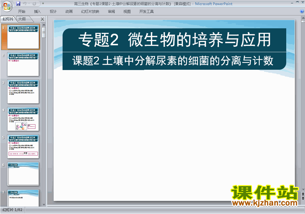
Task: Open the Customize Quick Access Toolbar dropdown
Action: point(43,4)
